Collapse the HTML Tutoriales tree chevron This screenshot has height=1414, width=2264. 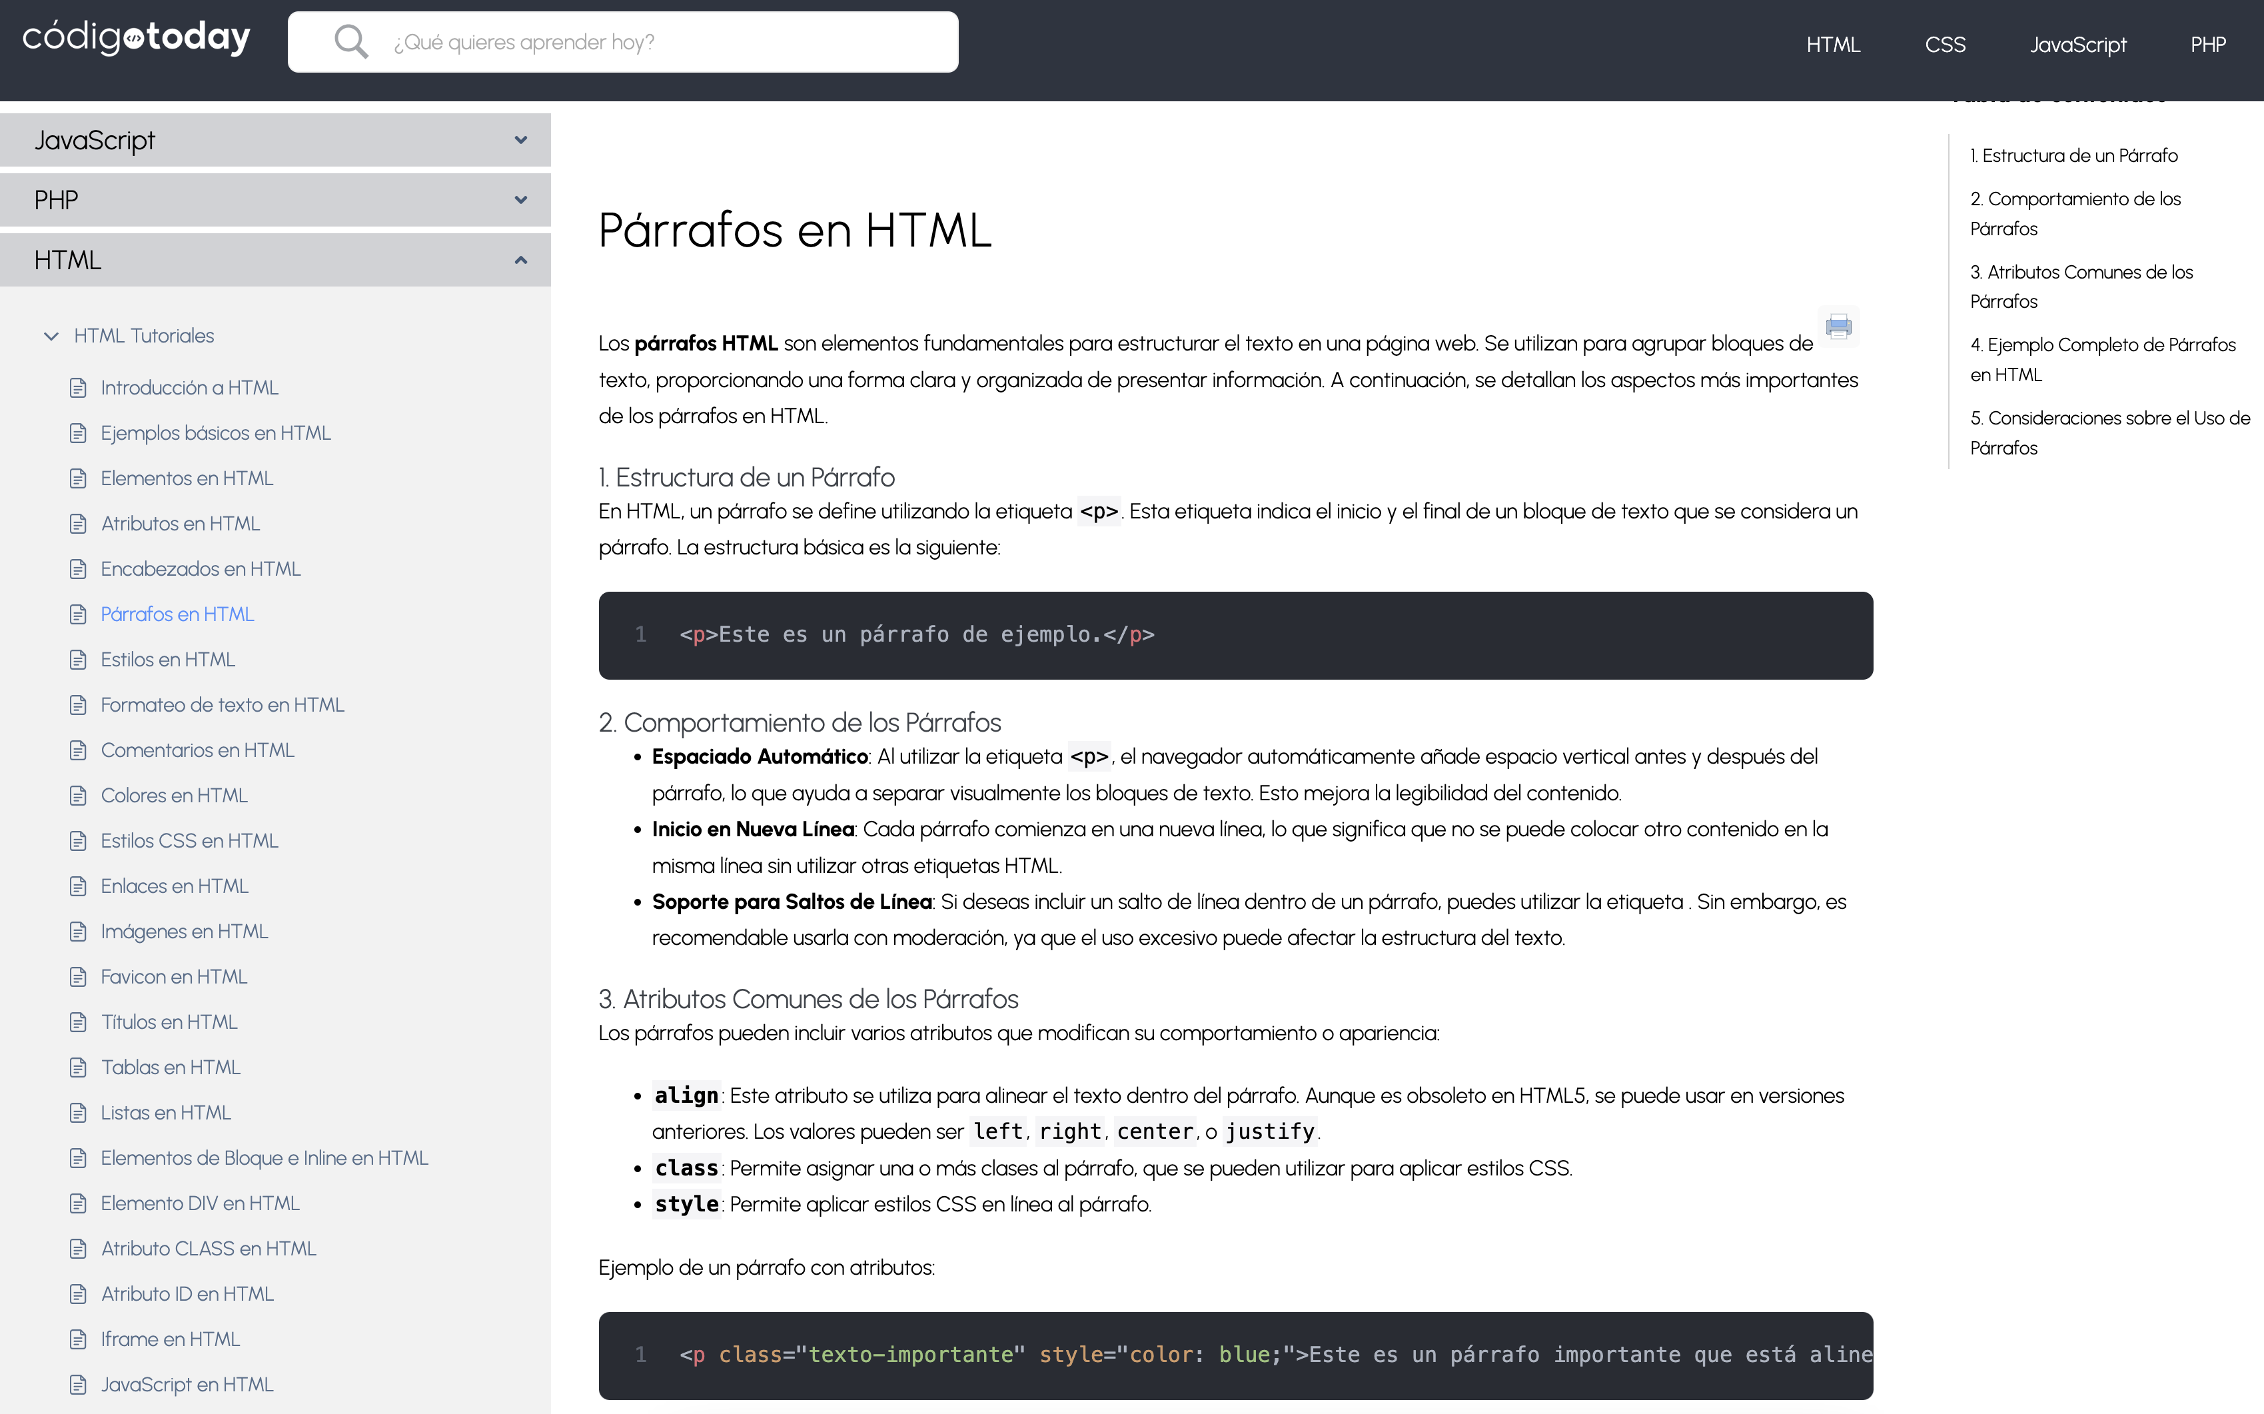(51, 336)
